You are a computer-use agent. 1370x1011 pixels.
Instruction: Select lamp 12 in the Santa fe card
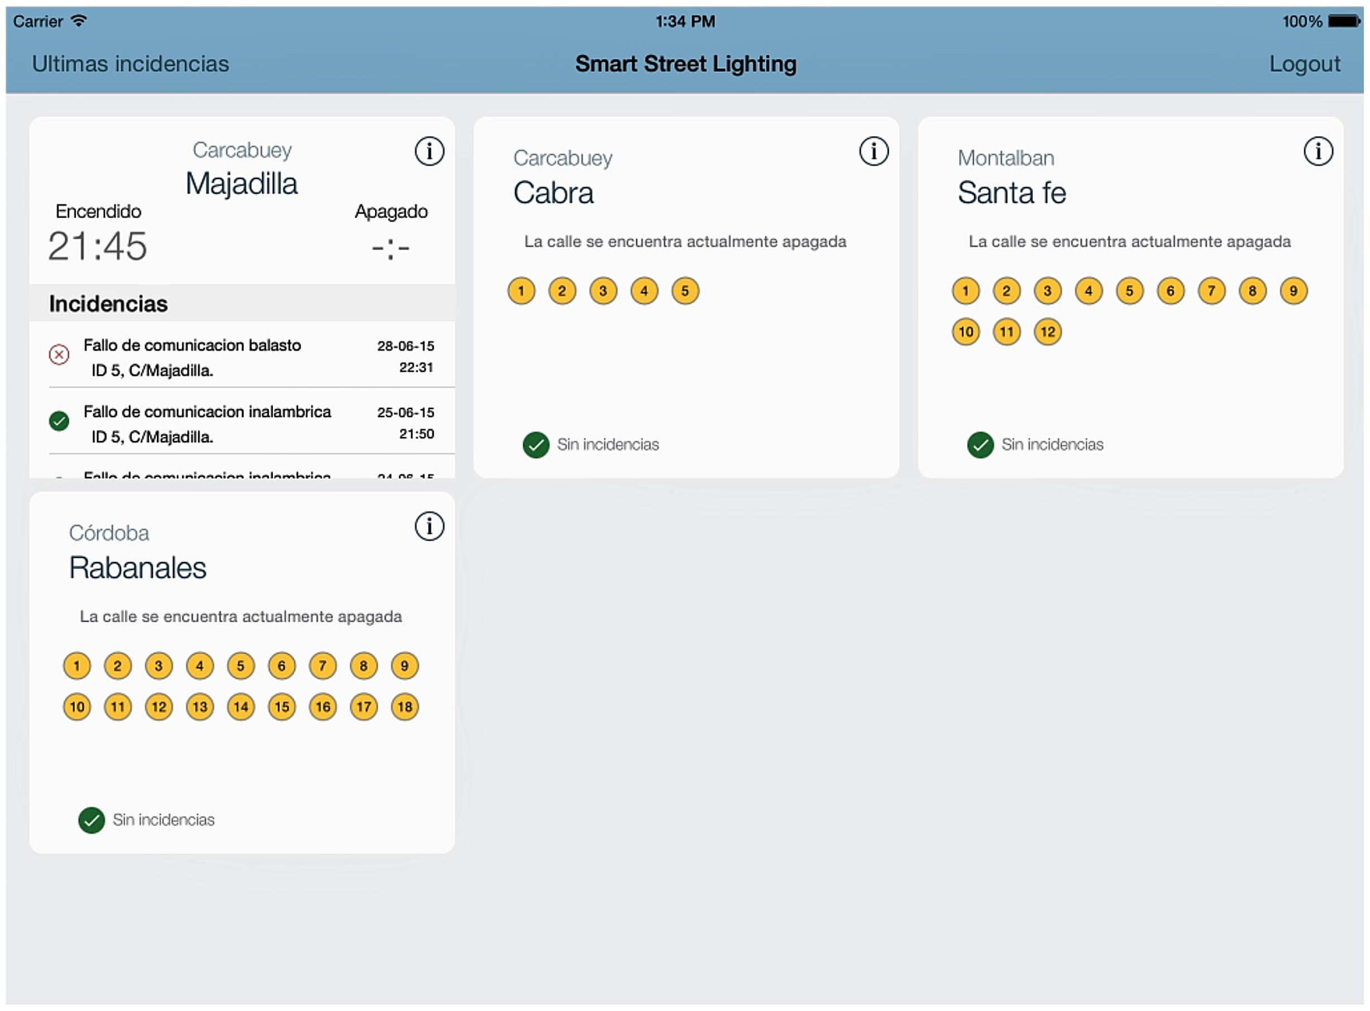pos(1047,332)
